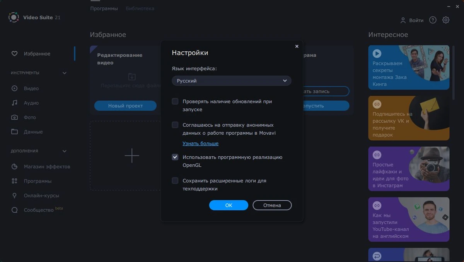Open Простые лайфхаки для фото card
This screenshot has width=464, height=262.
pos(409,169)
